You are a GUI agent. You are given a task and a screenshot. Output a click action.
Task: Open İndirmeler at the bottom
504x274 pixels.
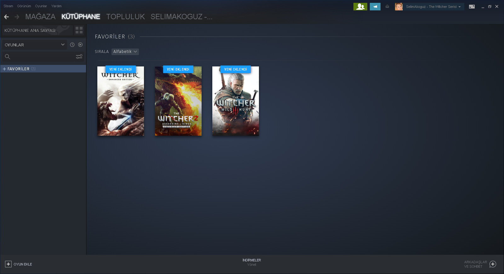pyautogui.click(x=252, y=260)
